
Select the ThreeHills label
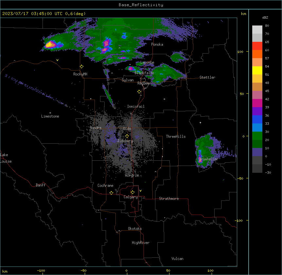[x=176, y=137]
